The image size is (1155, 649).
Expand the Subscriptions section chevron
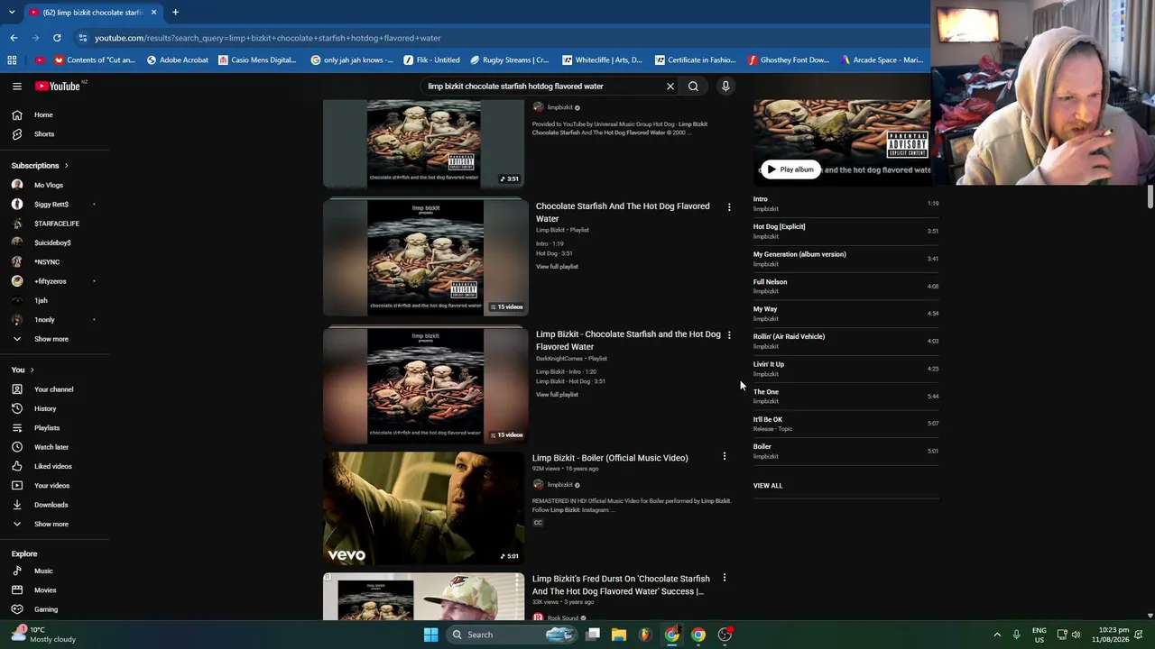pyautogui.click(x=66, y=166)
